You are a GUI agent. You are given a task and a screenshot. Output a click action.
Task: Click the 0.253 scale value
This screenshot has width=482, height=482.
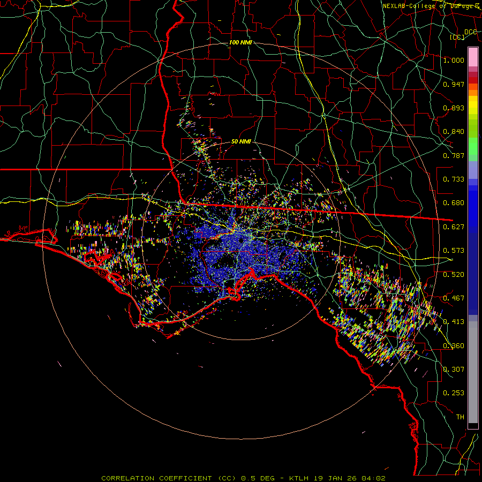click(454, 393)
